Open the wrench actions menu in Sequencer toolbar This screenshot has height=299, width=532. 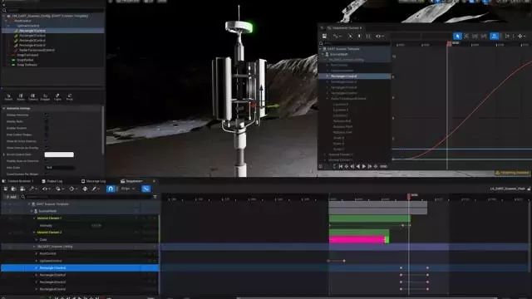click(32, 189)
